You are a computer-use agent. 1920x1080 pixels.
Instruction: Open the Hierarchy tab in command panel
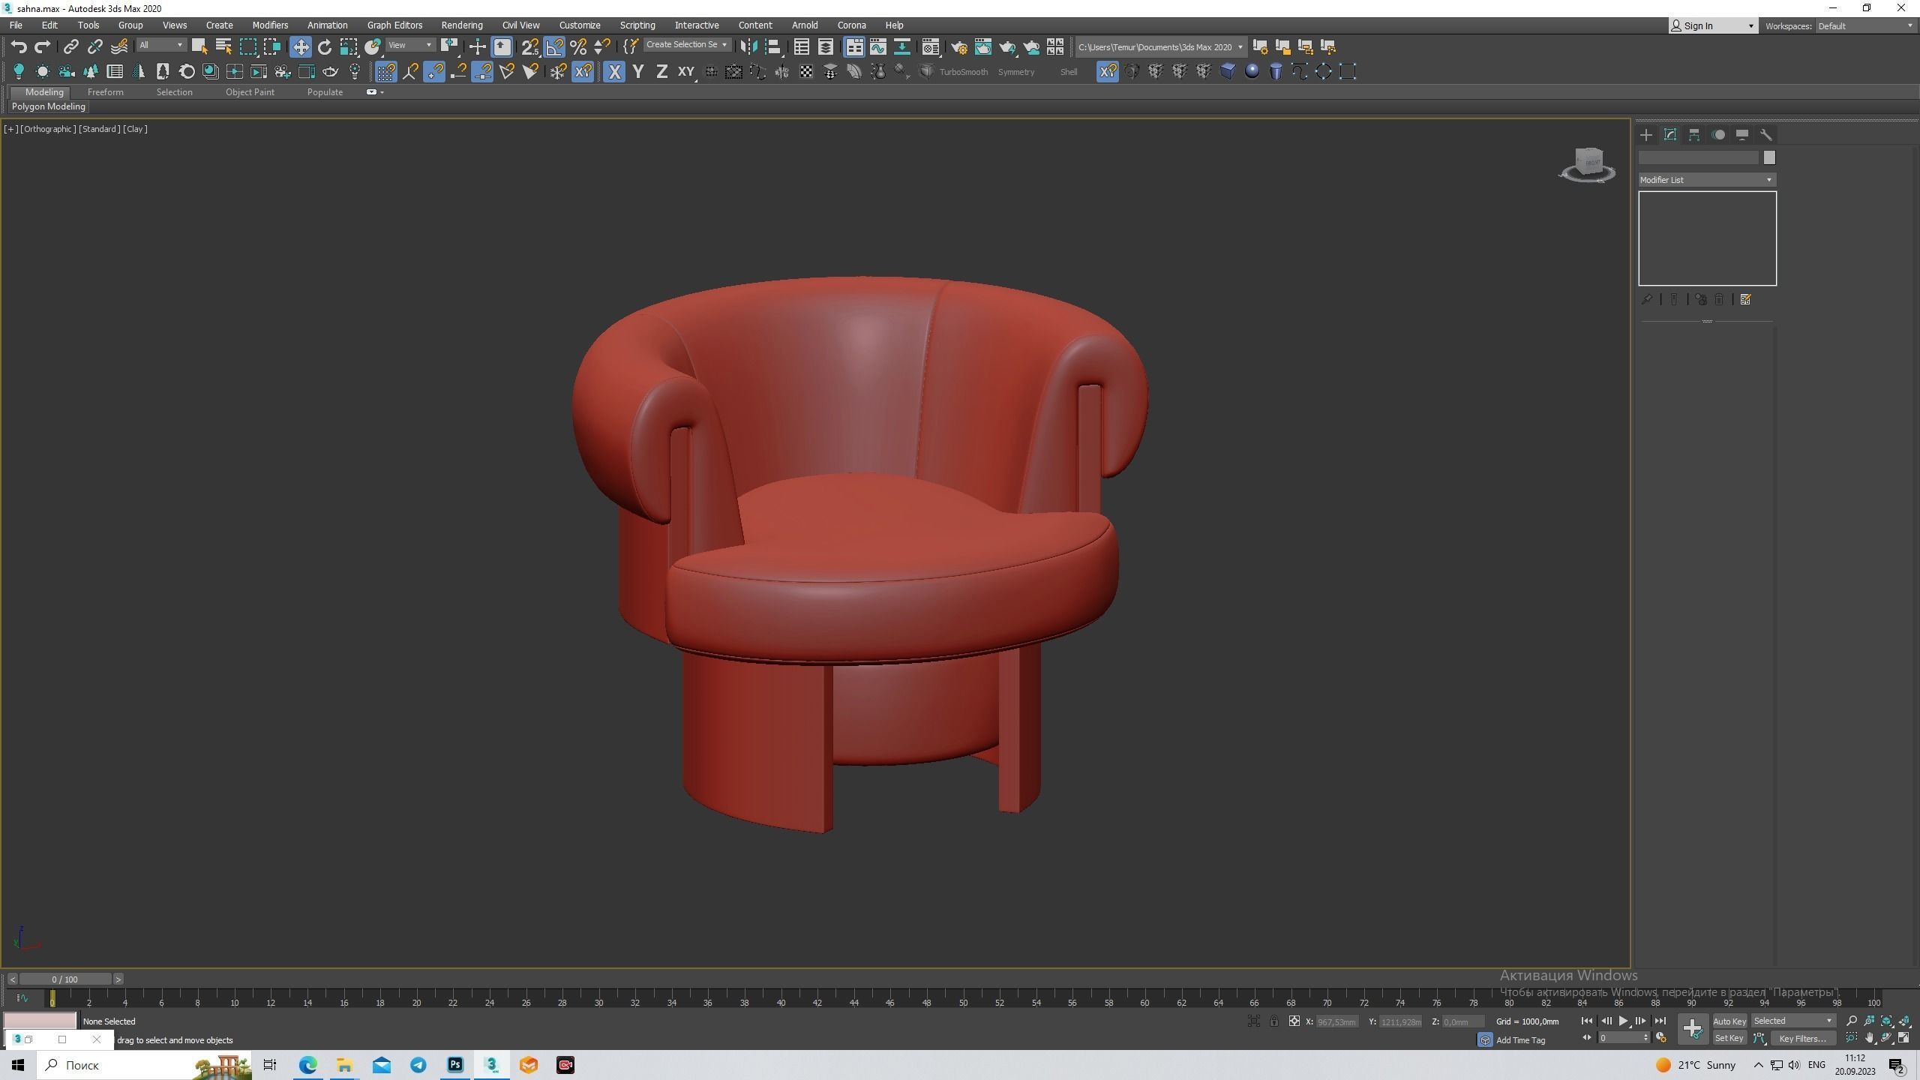[x=1694, y=135]
